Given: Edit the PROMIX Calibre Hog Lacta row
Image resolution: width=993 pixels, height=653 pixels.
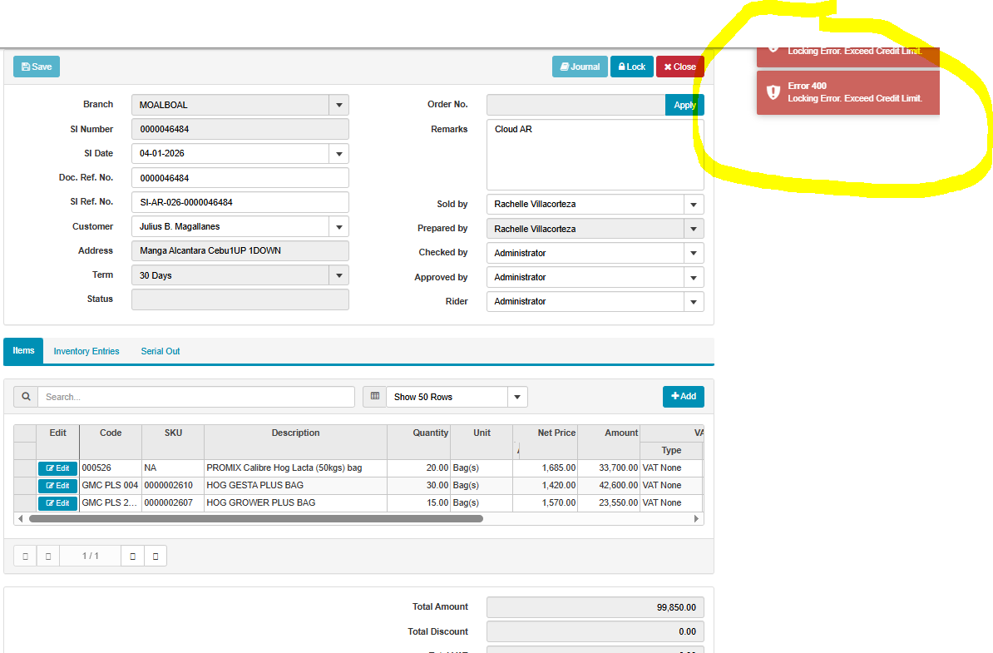Looking at the screenshot, I should 57,468.
